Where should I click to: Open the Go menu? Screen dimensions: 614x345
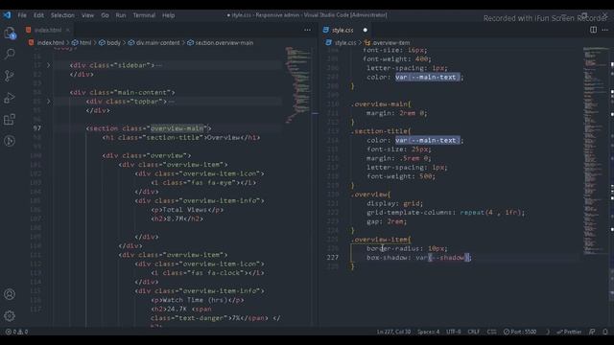coord(105,15)
